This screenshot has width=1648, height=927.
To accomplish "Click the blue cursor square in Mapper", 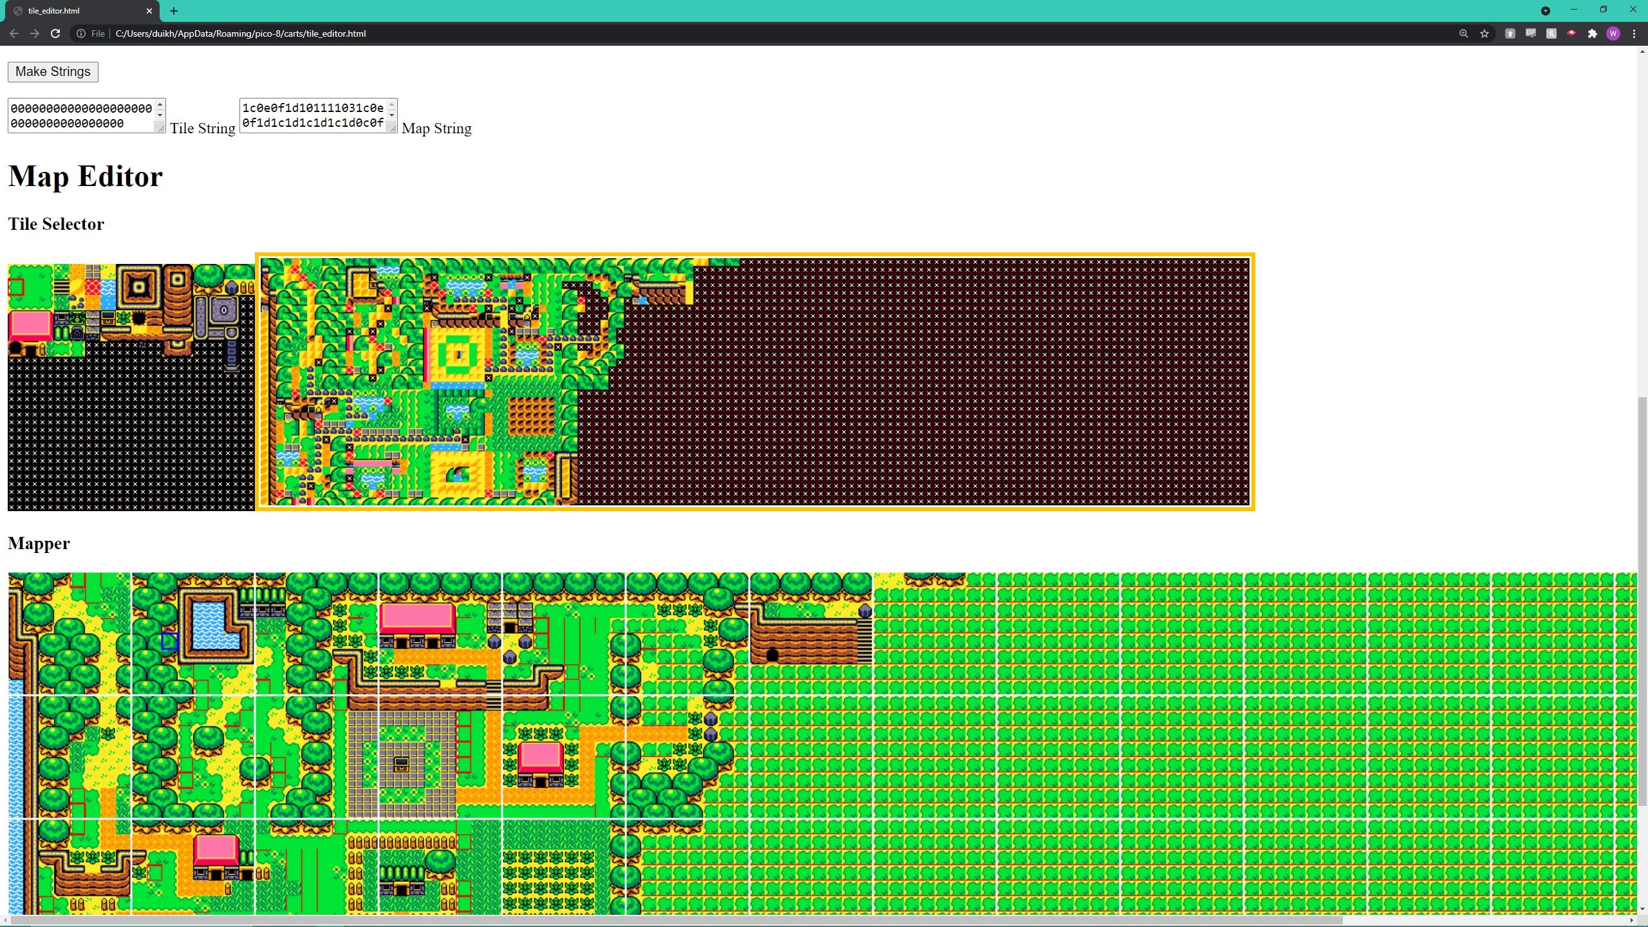I will (x=169, y=641).
